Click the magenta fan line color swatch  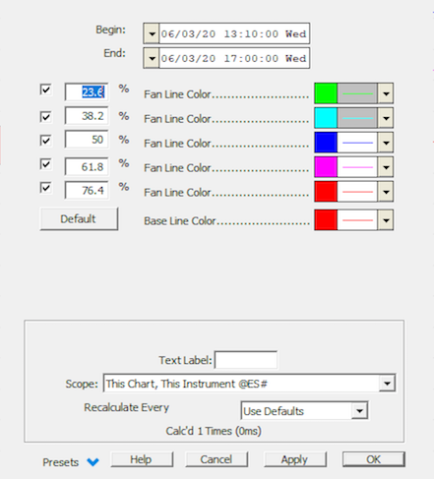[x=326, y=167]
